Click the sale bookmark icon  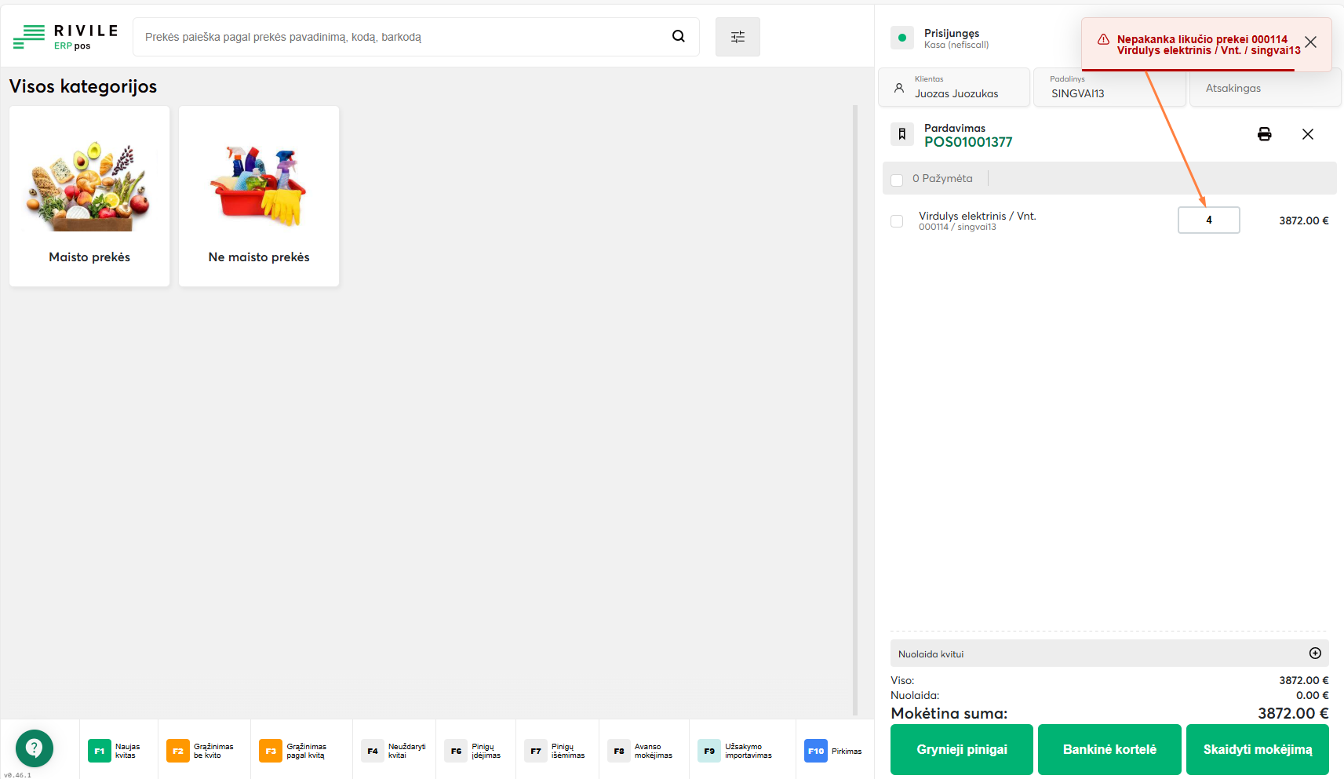pos(902,134)
